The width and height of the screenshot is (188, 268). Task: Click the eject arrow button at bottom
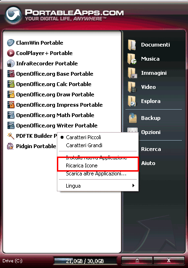[x=137, y=260]
